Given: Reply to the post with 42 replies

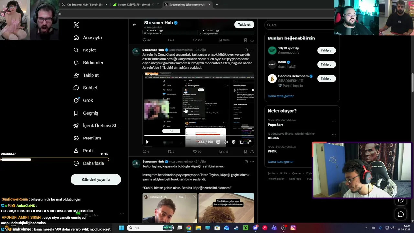Looking at the screenshot, I should coord(147,40).
